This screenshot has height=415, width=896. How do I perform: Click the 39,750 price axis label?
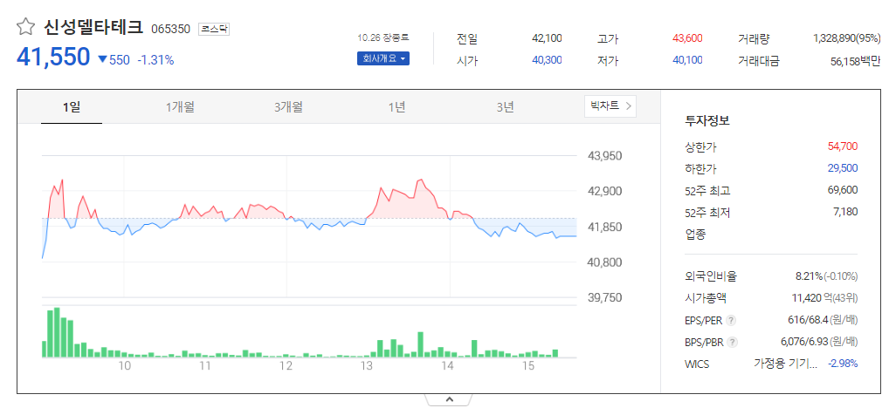605,298
